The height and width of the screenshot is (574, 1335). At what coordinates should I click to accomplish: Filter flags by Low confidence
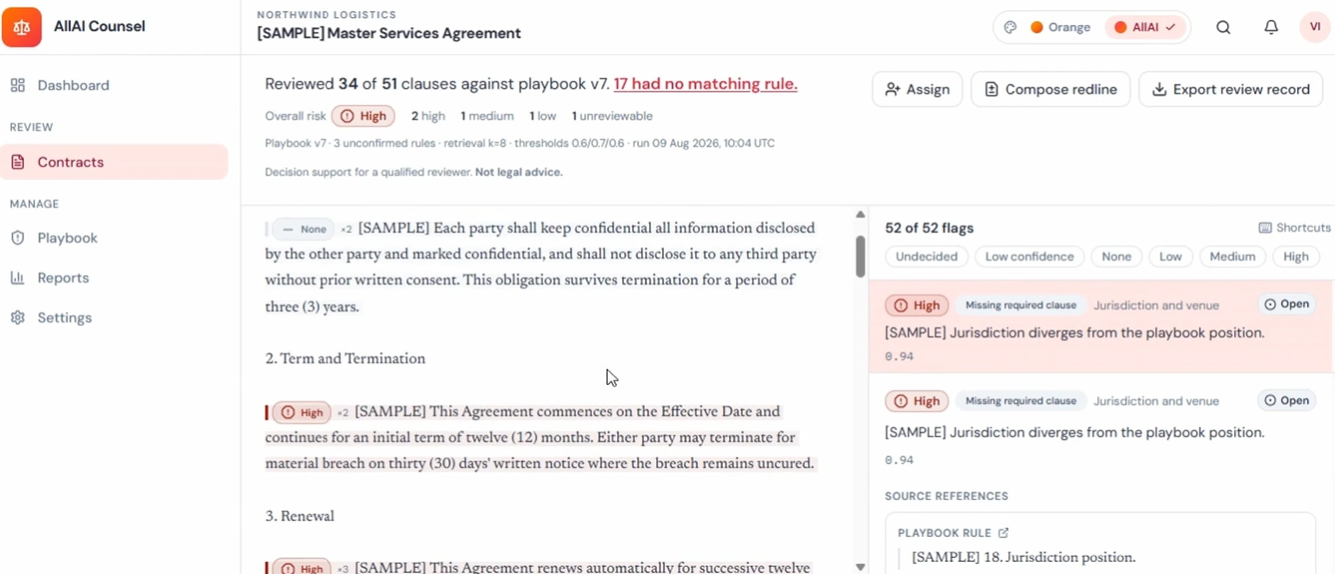tap(1029, 256)
